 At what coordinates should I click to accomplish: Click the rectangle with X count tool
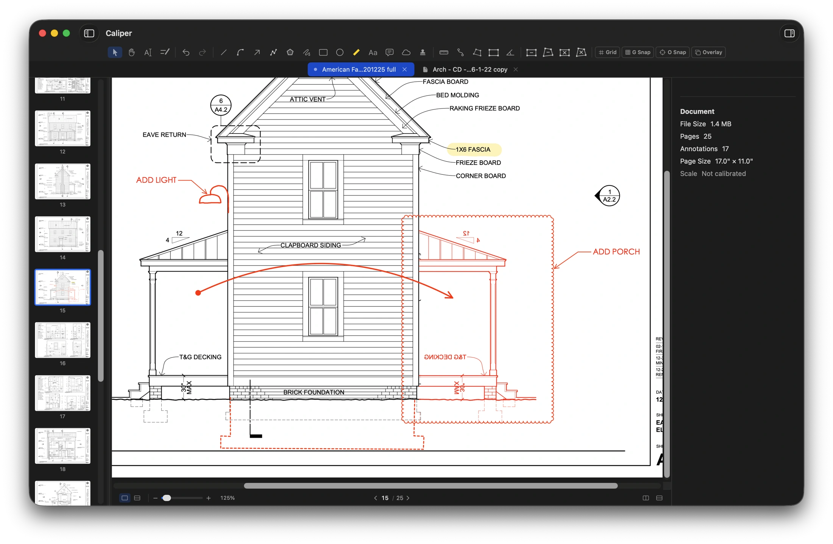click(x=565, y=52)
